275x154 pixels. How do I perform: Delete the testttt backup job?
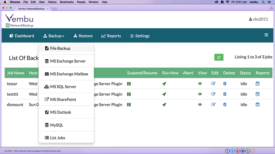pyautogui.click(x=225, y=94)
